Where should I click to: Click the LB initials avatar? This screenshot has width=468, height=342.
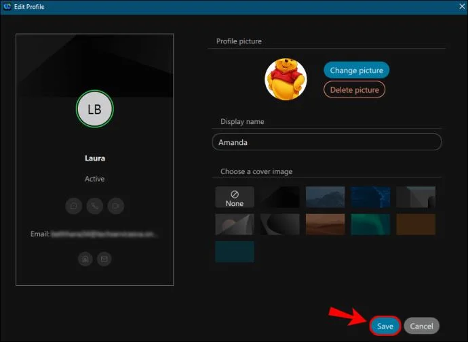click(94, 109)
